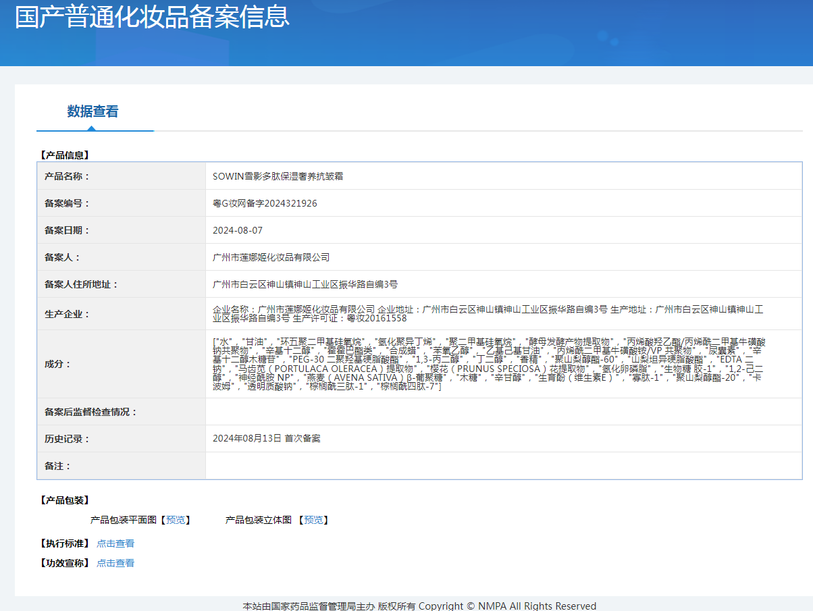Click filing number 粤G妆网备字2024321926

pos(265,203)
